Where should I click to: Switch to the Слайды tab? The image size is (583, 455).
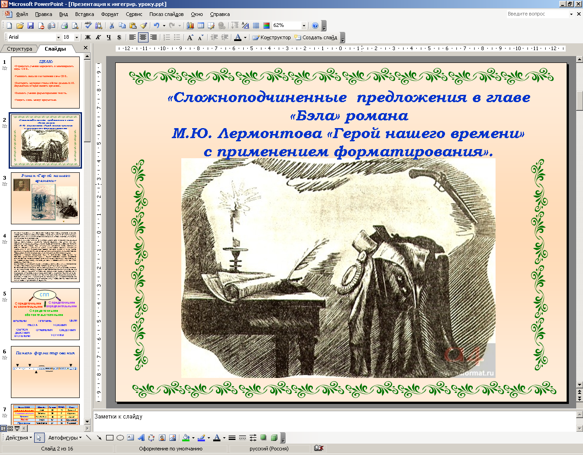point(55,49)
